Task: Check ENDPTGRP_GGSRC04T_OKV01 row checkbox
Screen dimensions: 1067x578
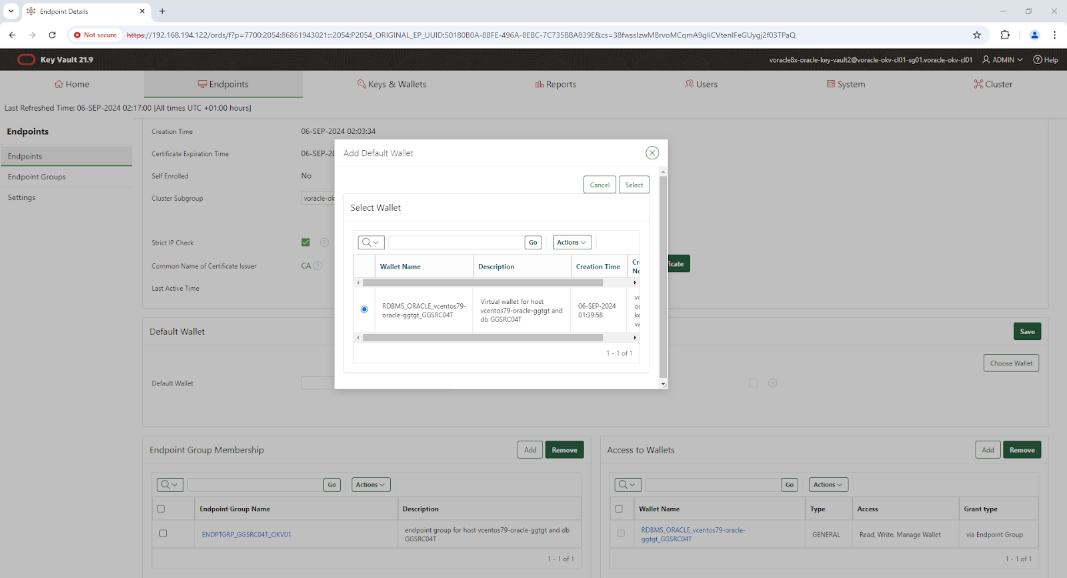Action: coord(163,533)
